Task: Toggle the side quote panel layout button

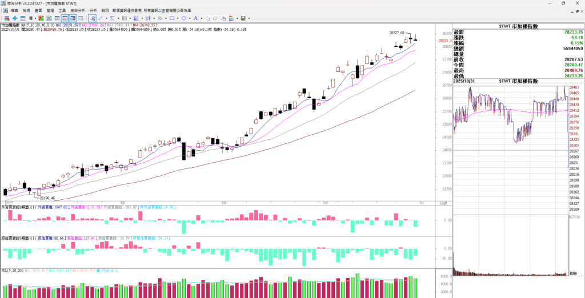Action: point(74,18)
